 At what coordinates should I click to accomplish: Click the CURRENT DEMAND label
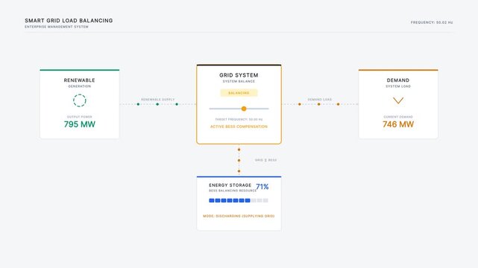(x=398, y=117)
